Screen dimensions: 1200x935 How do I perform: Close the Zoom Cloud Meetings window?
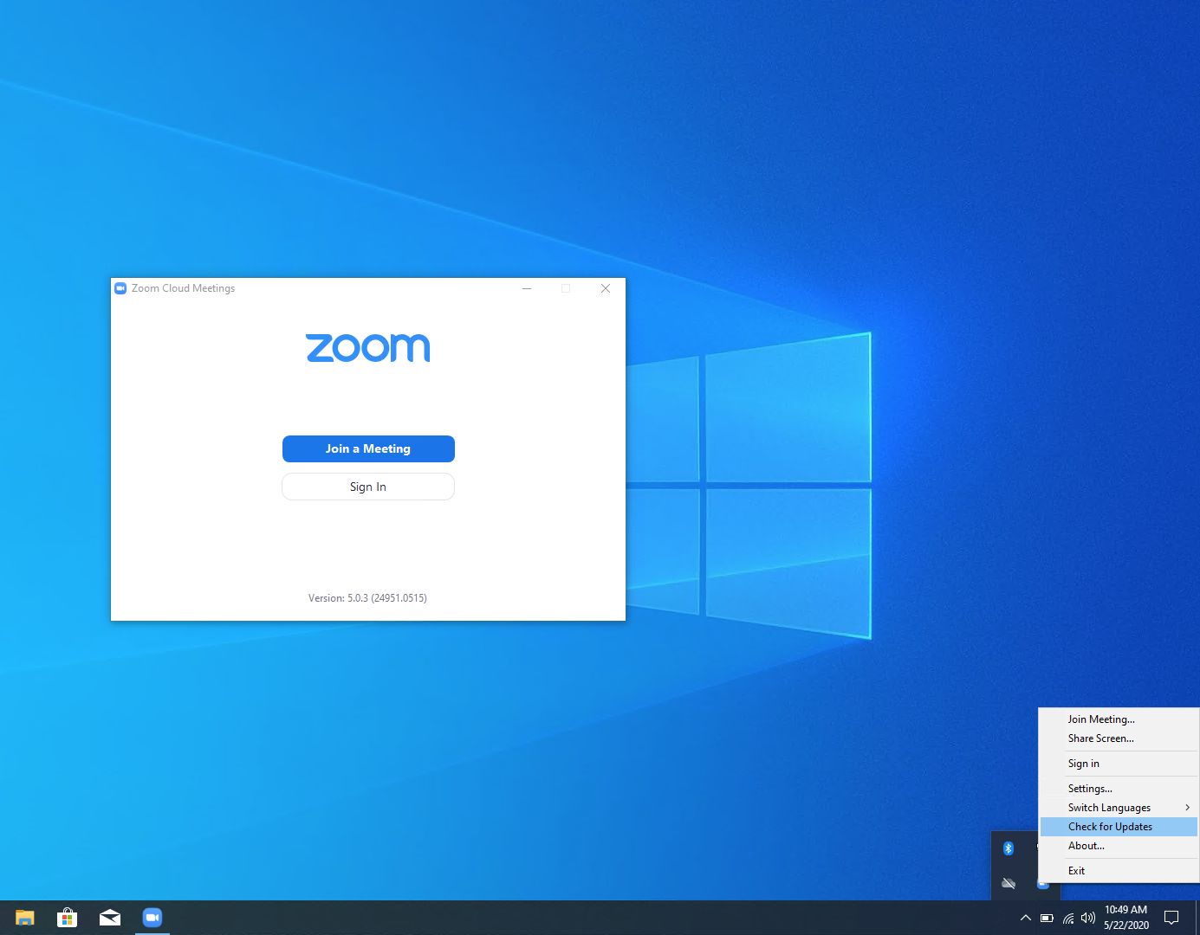click(x=606, y=288)
